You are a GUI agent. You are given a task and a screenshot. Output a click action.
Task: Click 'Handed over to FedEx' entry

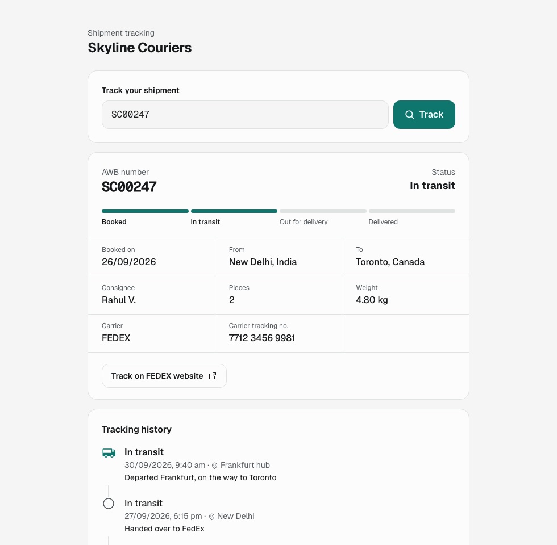[164, 529]
